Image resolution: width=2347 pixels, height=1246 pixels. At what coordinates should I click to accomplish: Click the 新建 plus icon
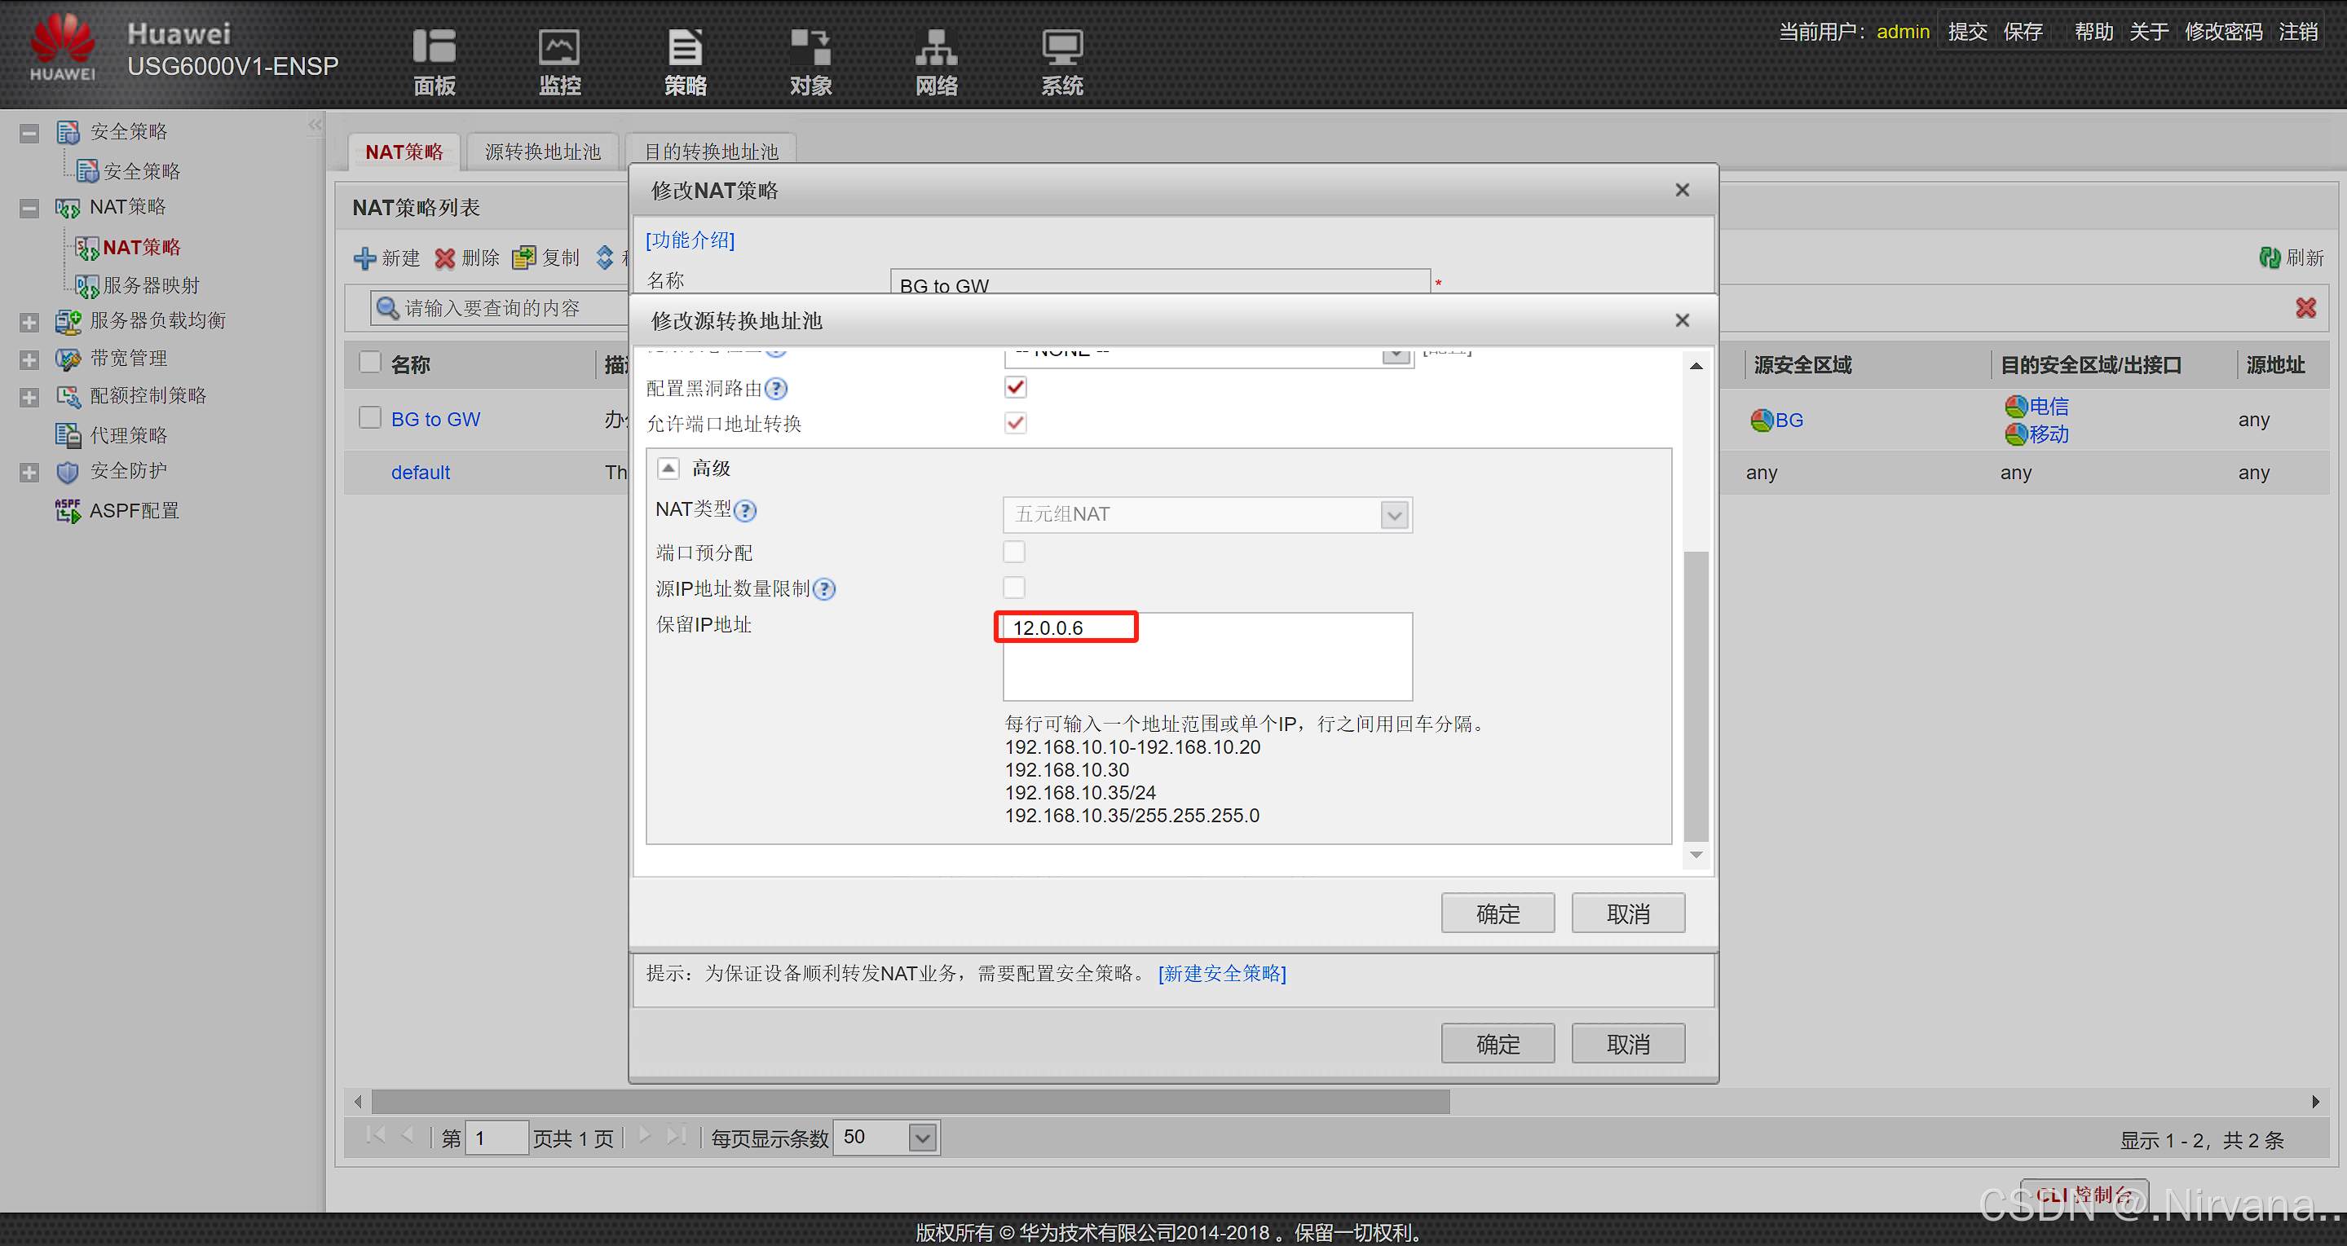point(364,258)
